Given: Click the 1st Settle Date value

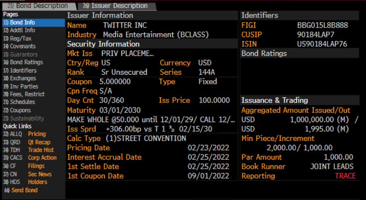Looking at the screenshot, I should click(x=209, y=167).
